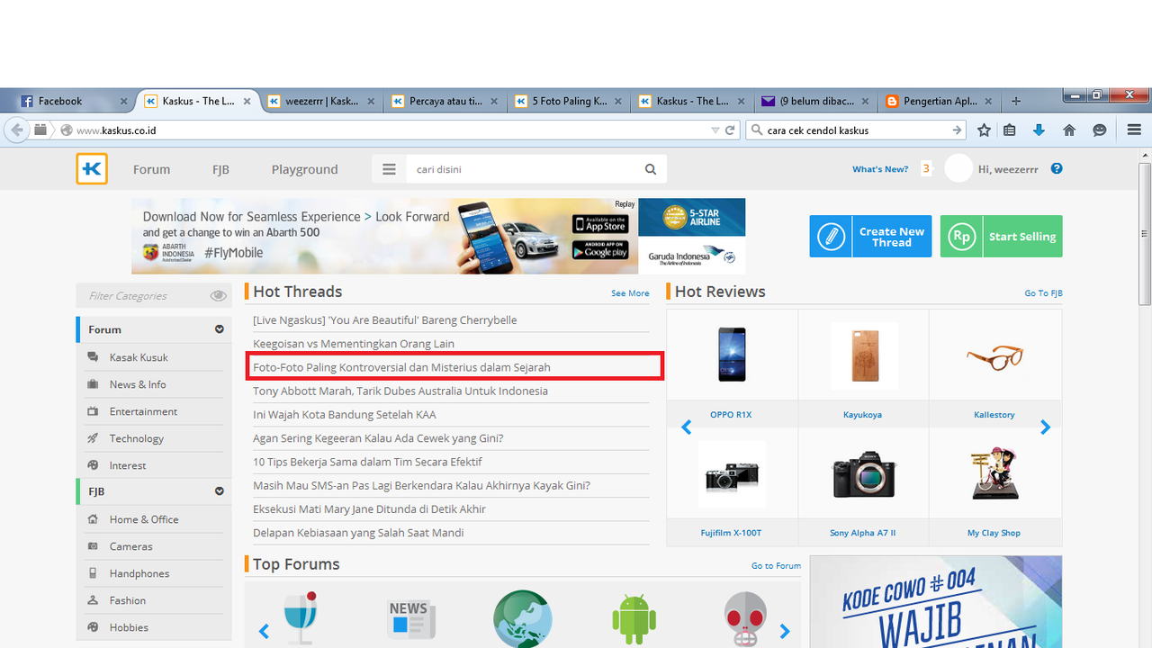Click the Go to Forum link
This screenshot has height=648, width=1152.
tap(776, 566)
